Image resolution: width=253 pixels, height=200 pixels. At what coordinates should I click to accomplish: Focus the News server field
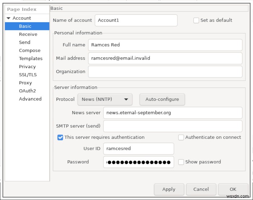pyautogui.click(x=173, y=113)
